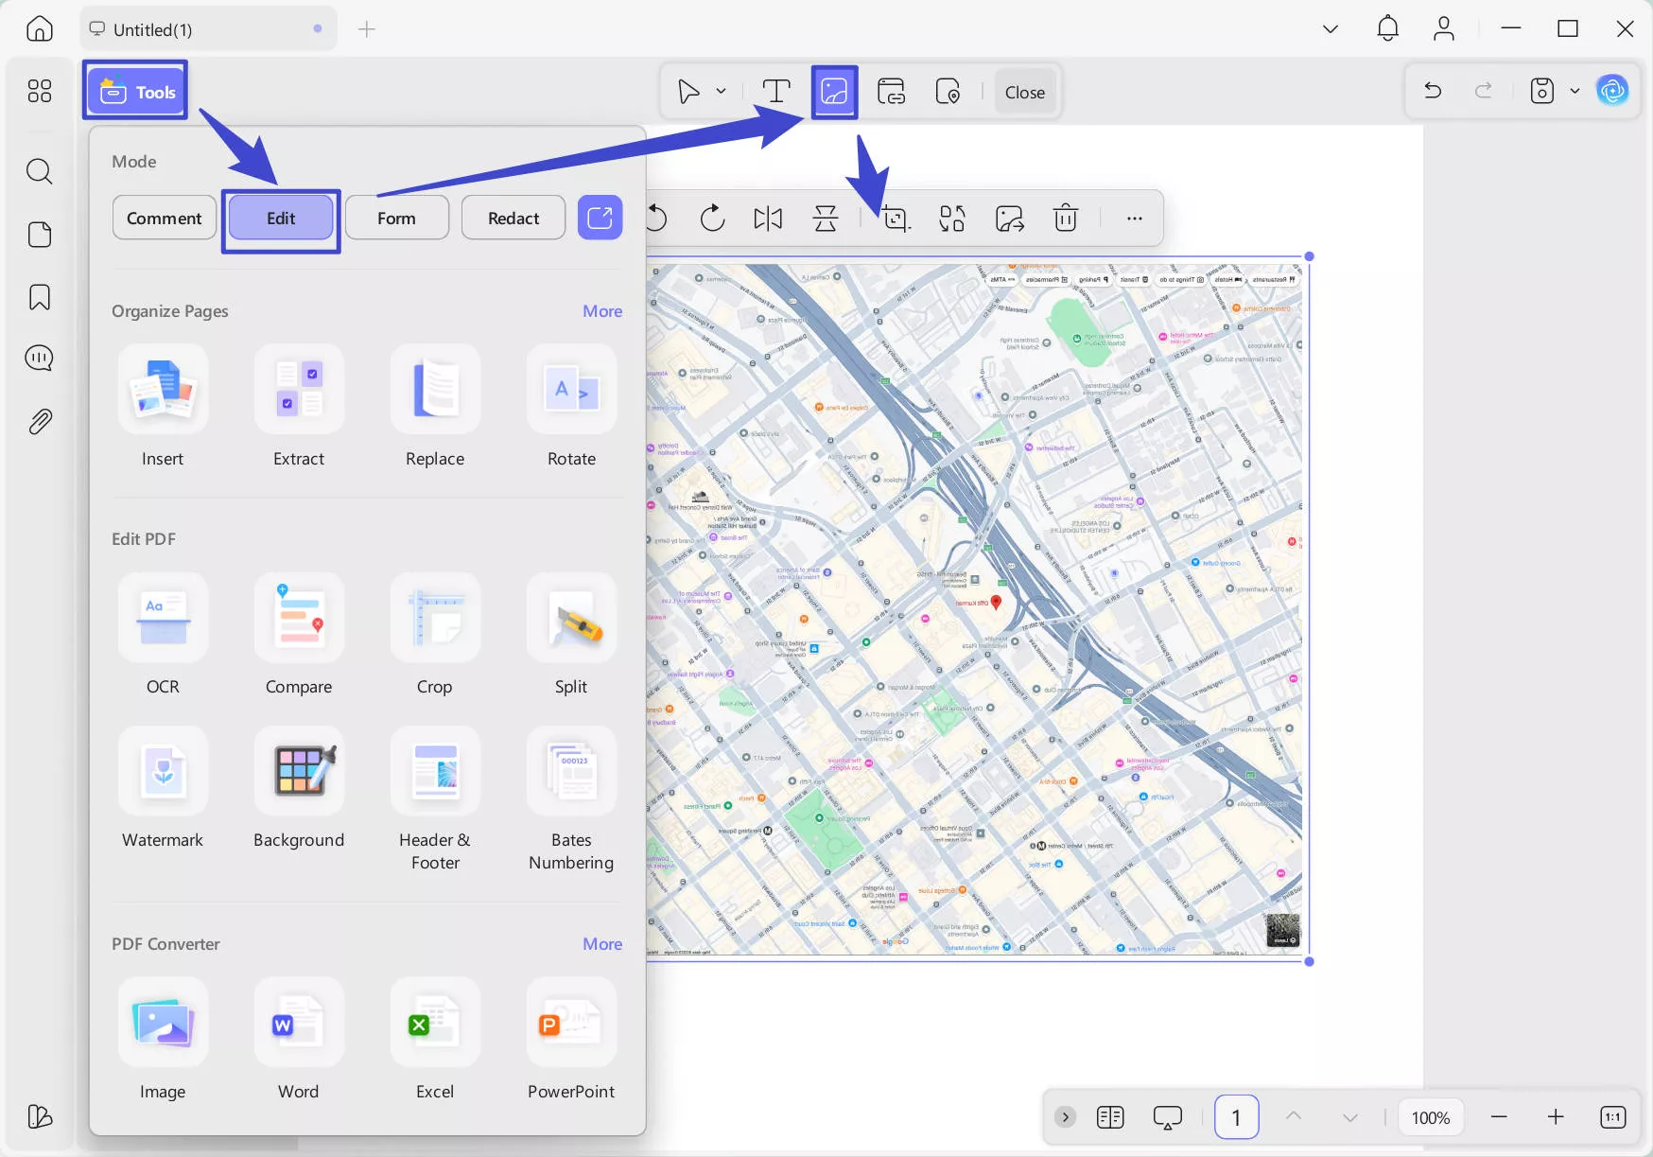Select the Text tool in the top toolbar
This screenshot has width=1653, height=1157.
[x=776, y=91]
